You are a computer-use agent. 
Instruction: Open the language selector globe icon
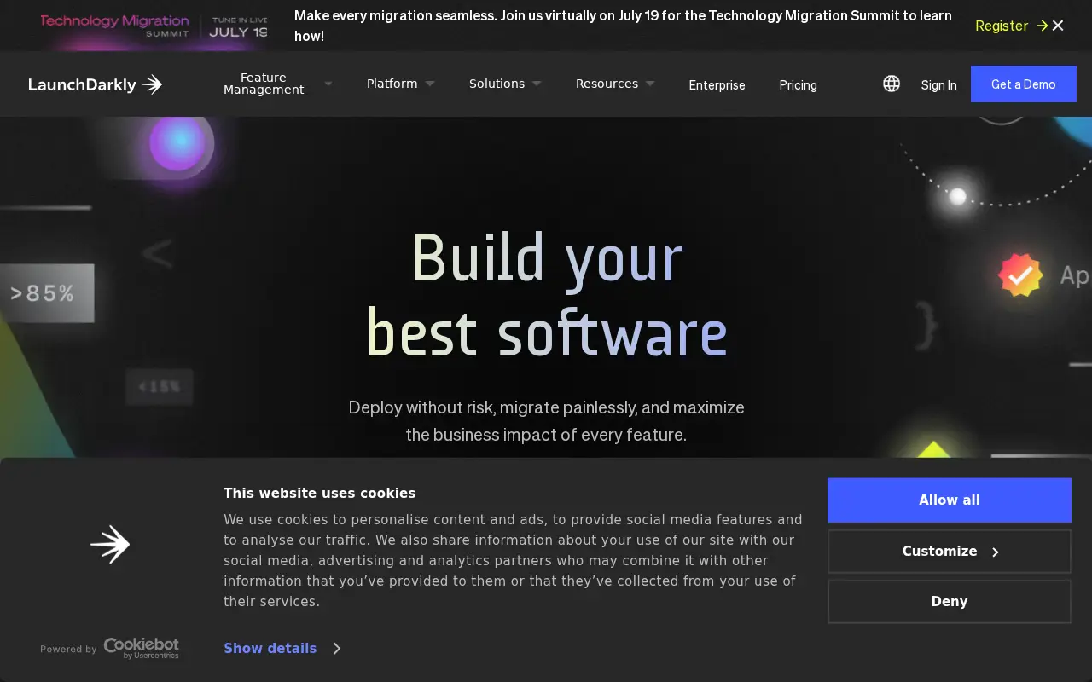click(892, 84)
